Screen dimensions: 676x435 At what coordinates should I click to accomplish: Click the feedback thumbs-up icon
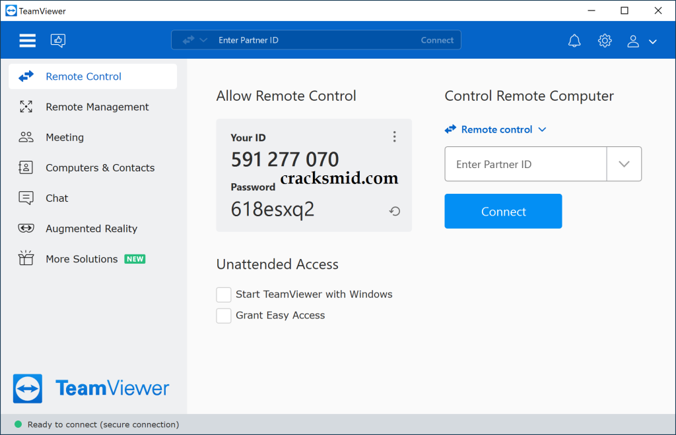pos(58,40)
